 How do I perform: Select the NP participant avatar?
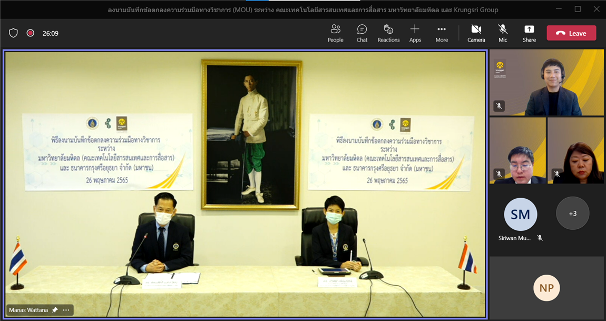click(546, 288)
